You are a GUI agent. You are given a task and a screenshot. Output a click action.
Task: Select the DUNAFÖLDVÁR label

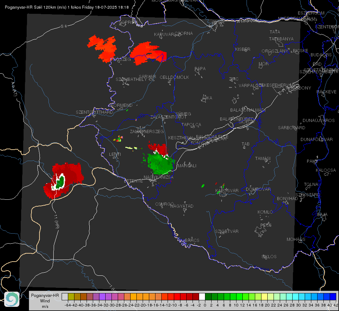tap(316, 139)
